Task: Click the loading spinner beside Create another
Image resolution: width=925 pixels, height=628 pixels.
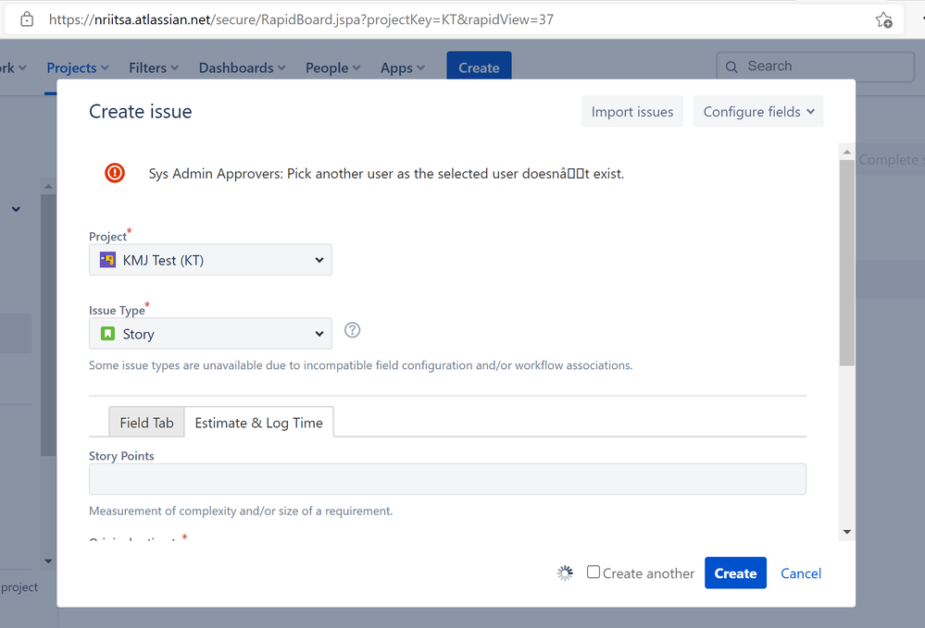Action: click(565, 573)
